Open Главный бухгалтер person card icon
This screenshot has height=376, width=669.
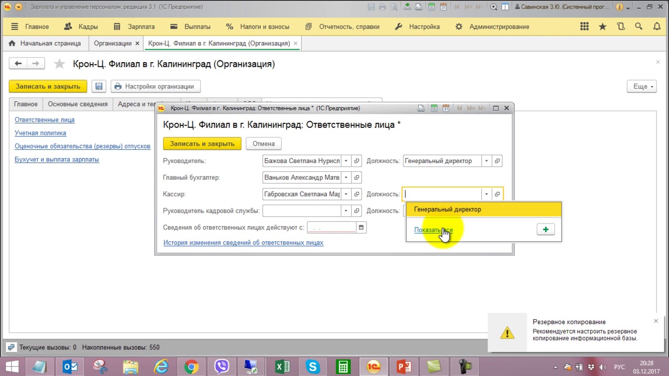tap(357, 178)
